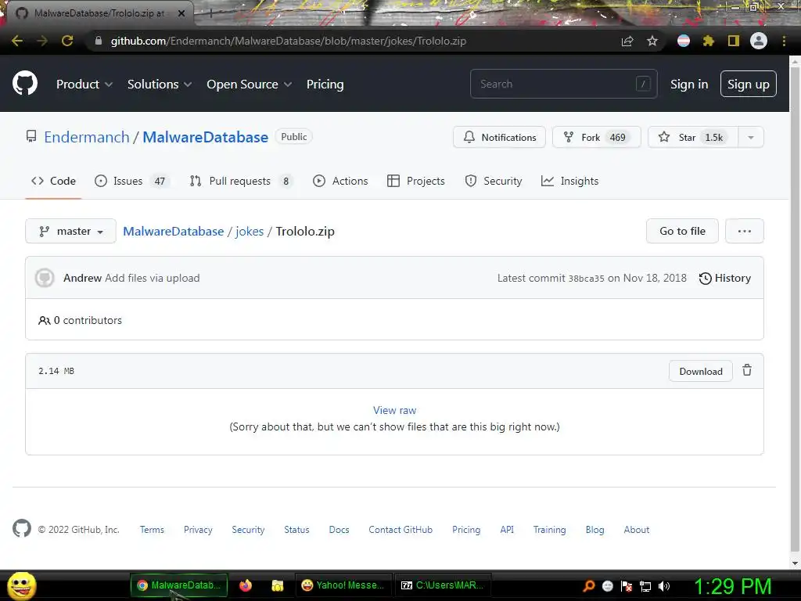Screen dimensions: 801x601
Task: Expand the Solutions menu
Action: point(160,85)
